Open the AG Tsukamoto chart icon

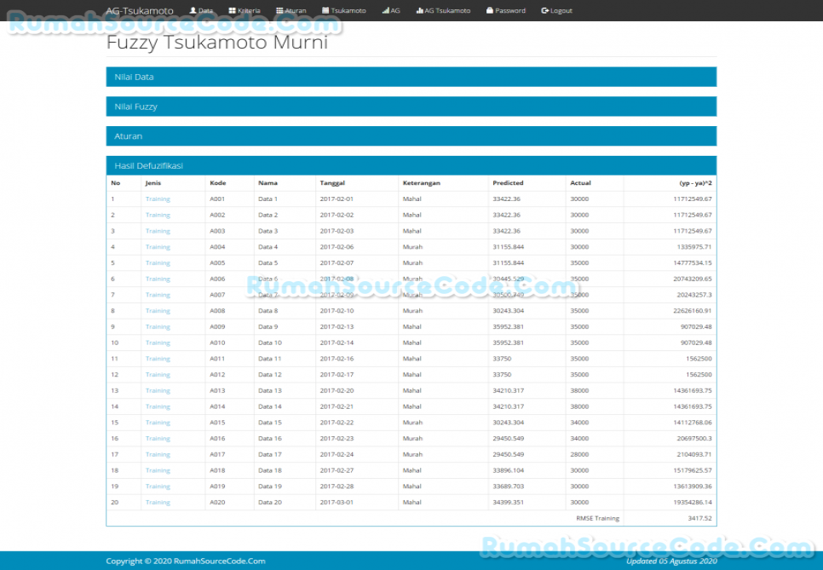[x=419, y=10]
